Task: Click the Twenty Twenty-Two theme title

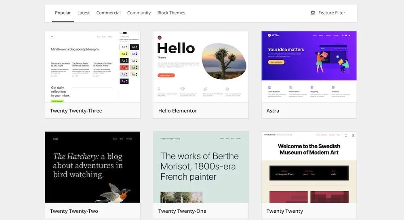Action: click(74, 211)
